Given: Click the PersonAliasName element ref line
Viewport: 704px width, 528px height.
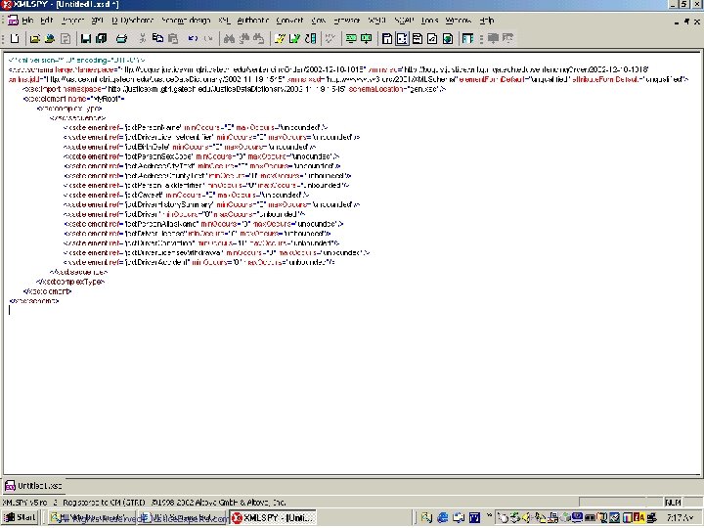Looking at the screenshot, I should coord(203,224).
